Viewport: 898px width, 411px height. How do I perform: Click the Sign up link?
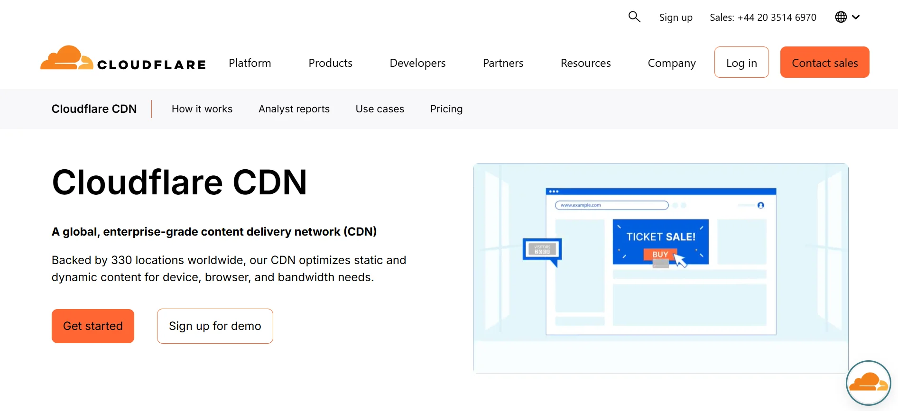point(676,18)
